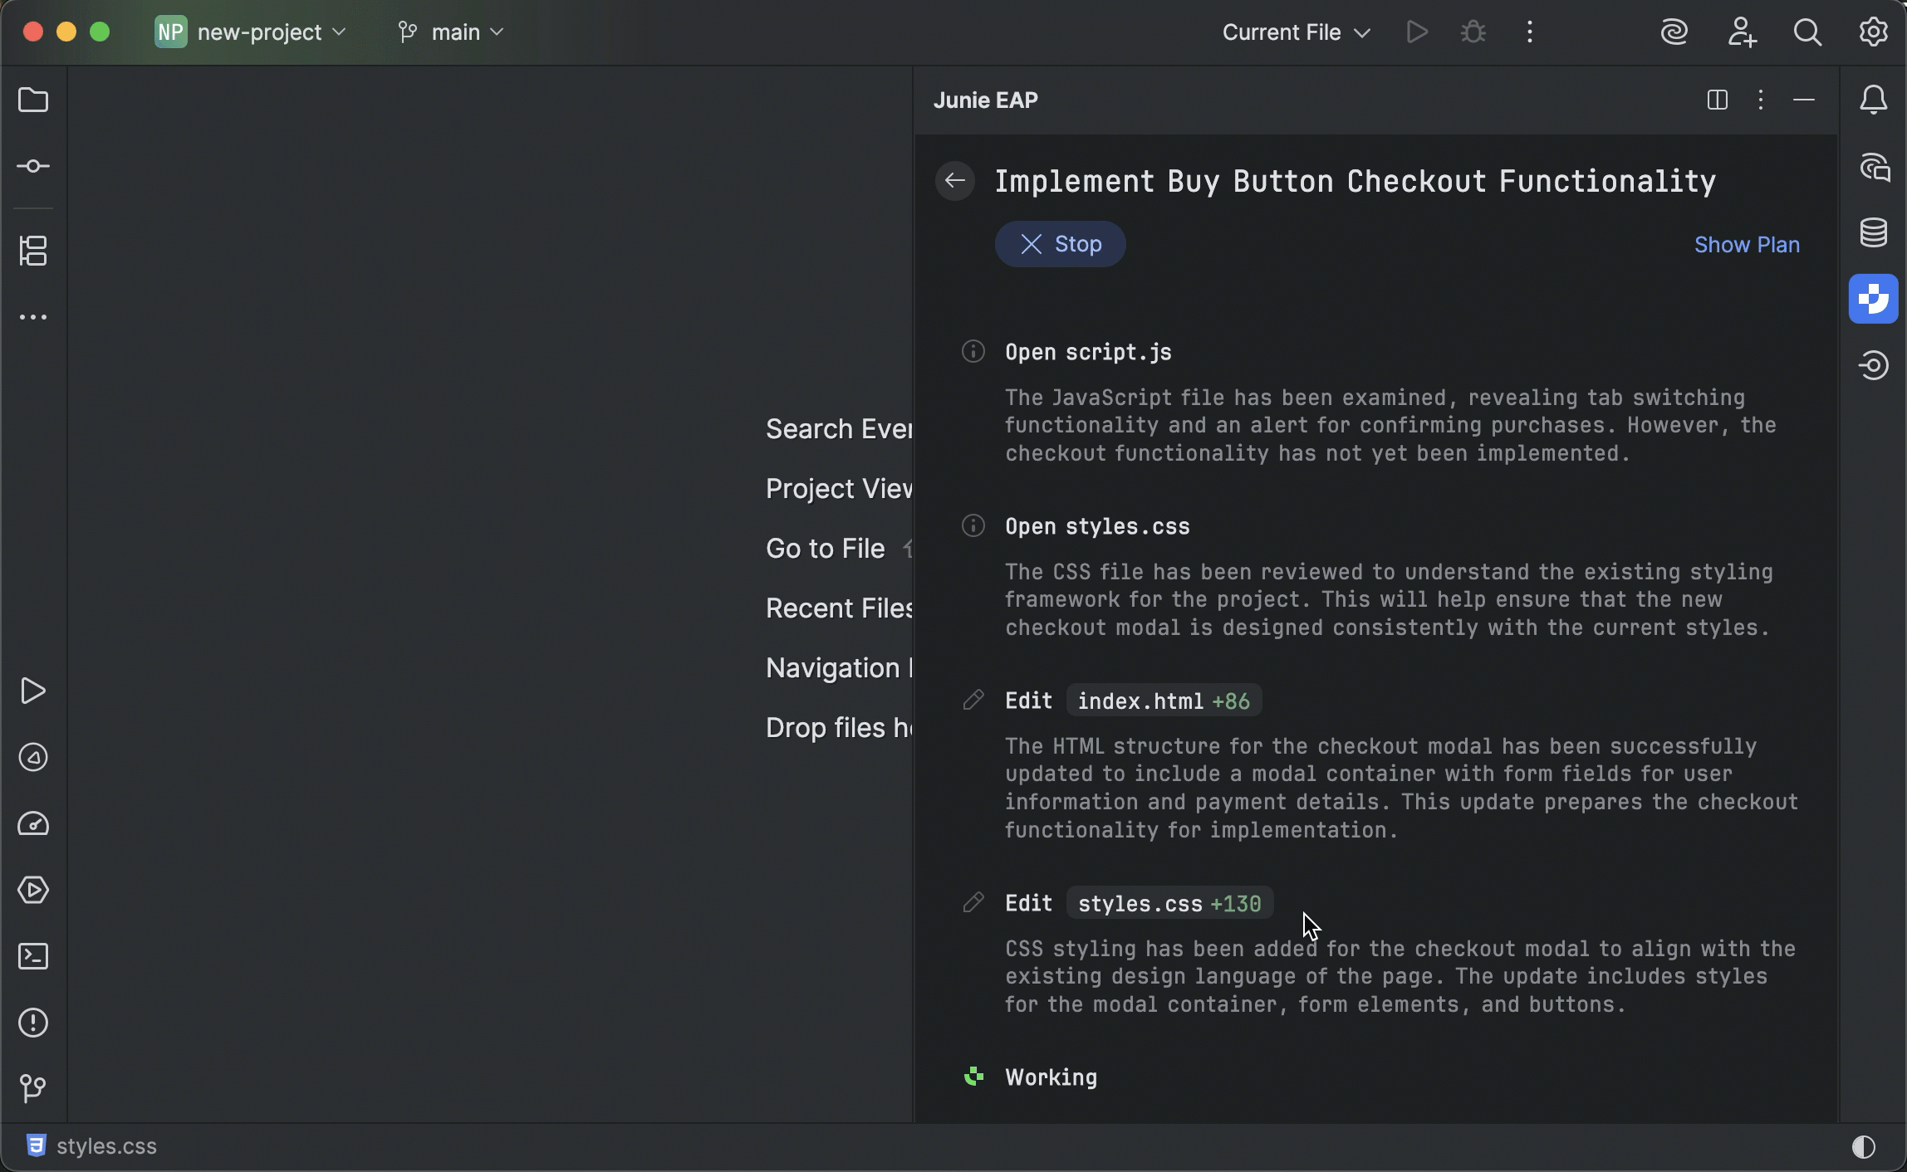The width and height of the screenshot is (1907, 1172).
Task: Open the Commit tool window icon
Action: [x=33, y=167]
